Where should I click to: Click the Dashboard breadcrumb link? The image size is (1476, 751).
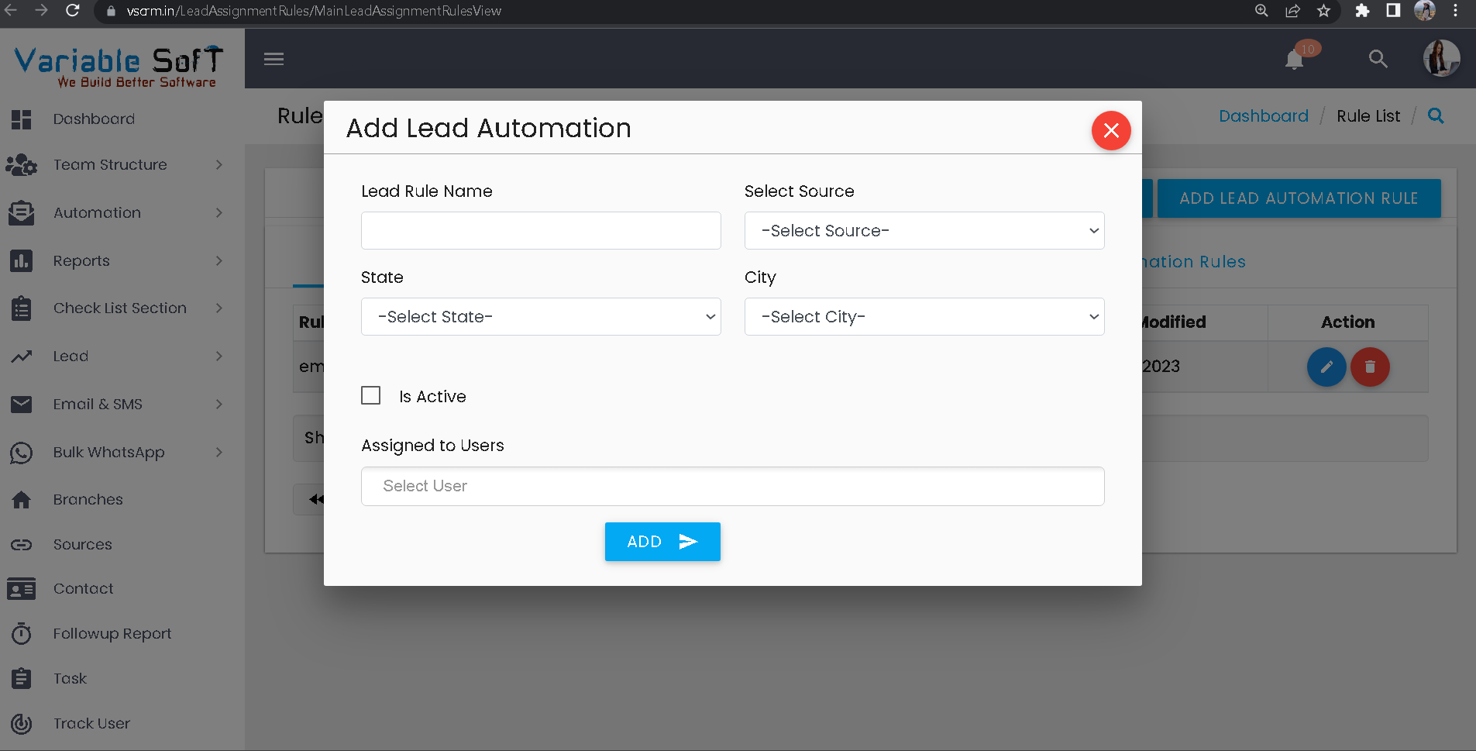(1263, 116)
